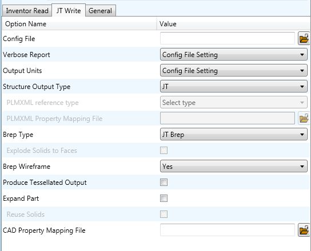The width and height of the screenshot is (311, 251).
Task: Click in the Config File text field
Action: pyautogui.click(x=228, y=38)
